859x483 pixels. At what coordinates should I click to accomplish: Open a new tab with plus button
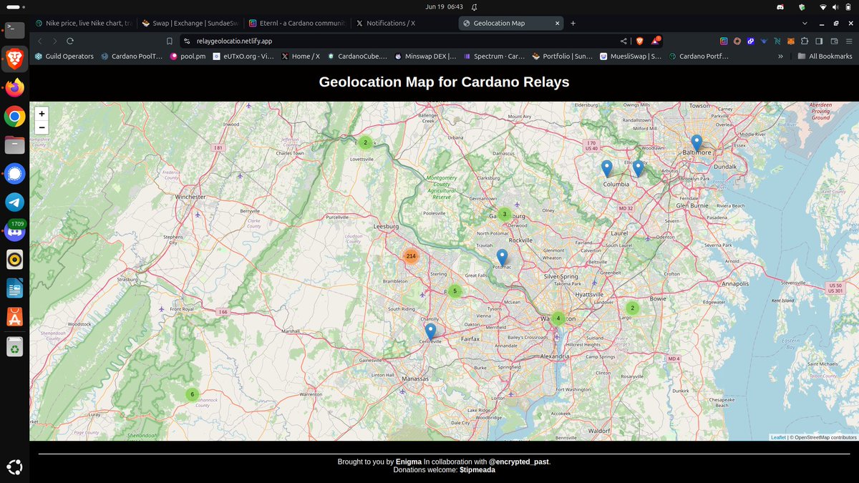pos(573,23)
